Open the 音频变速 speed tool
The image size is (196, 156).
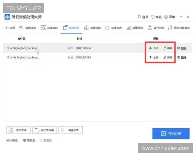(x=113, y=28)
